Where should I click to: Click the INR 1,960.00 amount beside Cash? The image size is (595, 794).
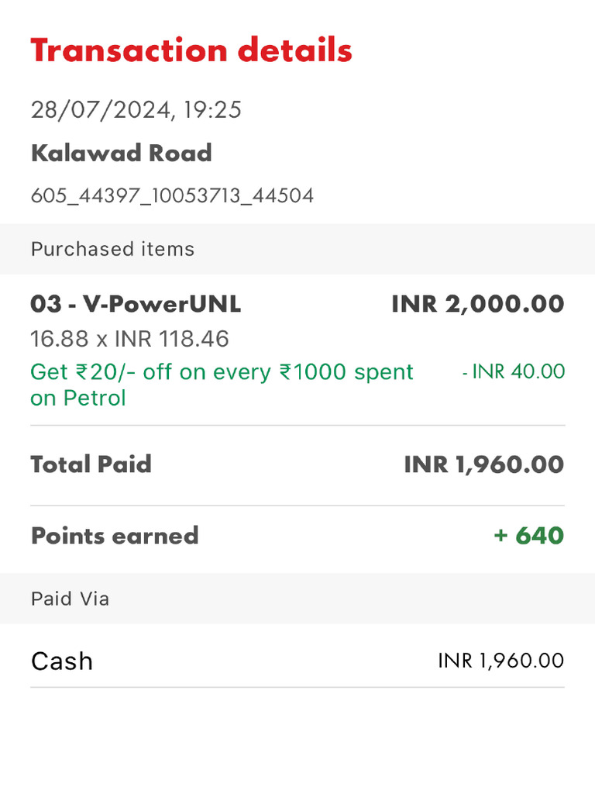(500, 661)
